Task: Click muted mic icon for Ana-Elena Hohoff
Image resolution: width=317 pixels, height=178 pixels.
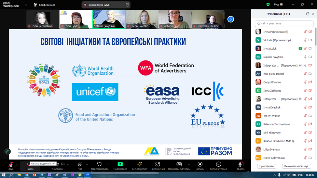Action: pyautogui.click(x=305, y=74)
